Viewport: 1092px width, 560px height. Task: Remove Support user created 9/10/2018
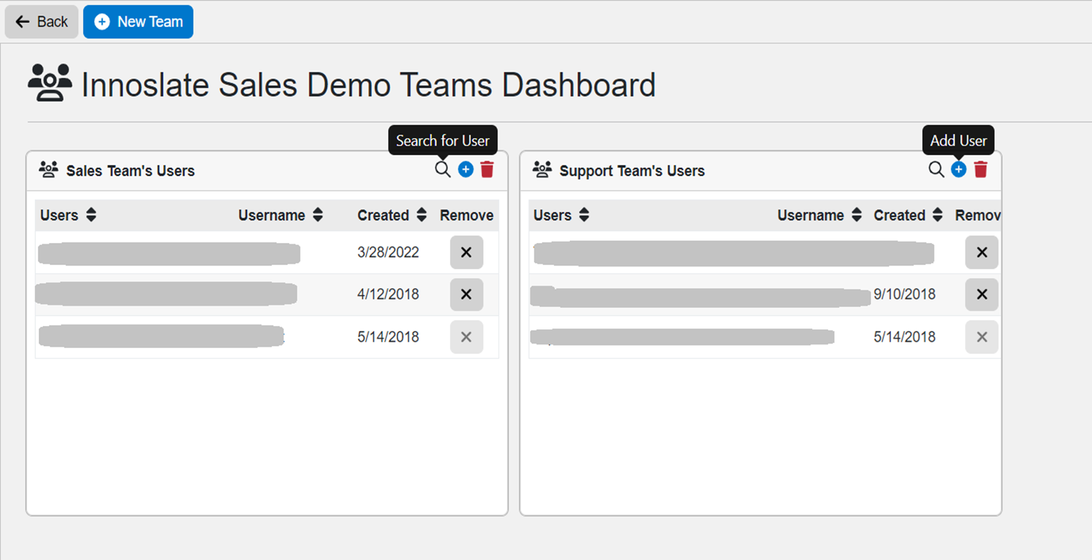tap(982, 294)
